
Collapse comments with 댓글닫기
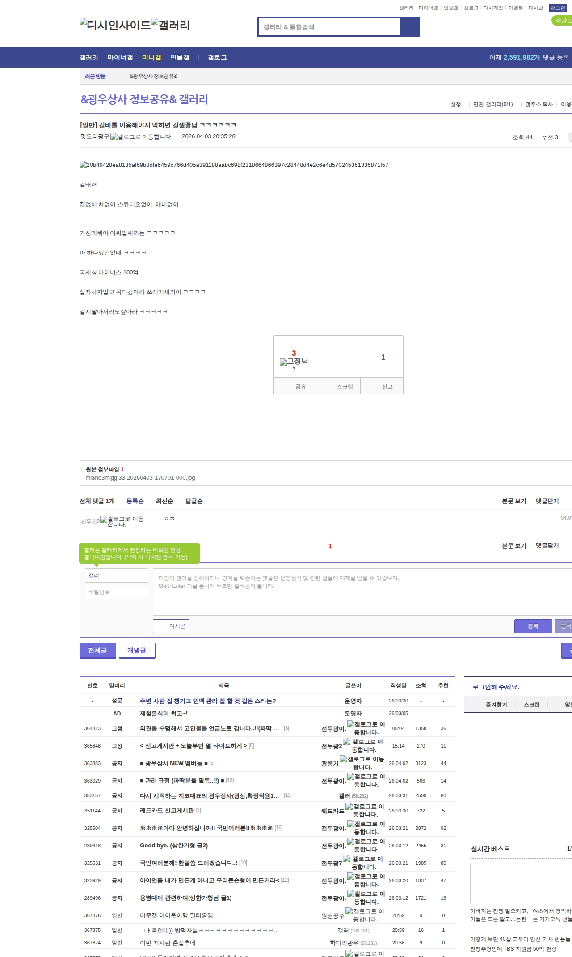547,501
